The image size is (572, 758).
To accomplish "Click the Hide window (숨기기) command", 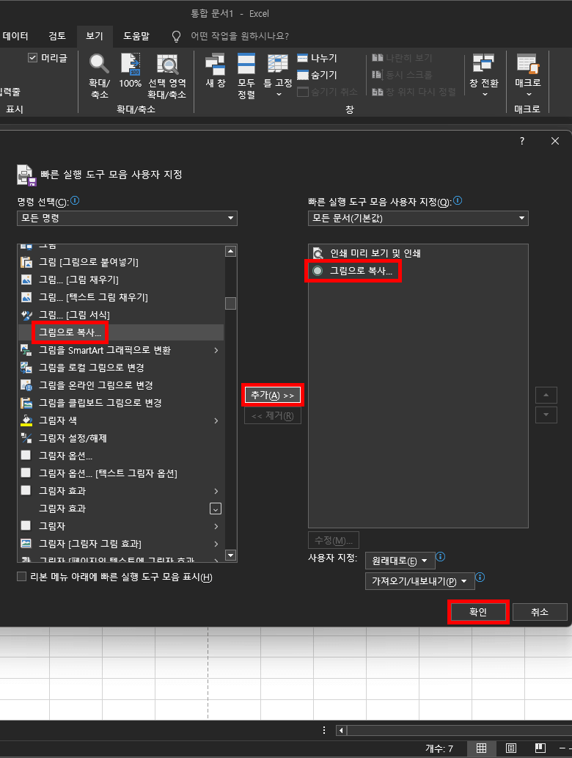I will [x=318, y=75].
